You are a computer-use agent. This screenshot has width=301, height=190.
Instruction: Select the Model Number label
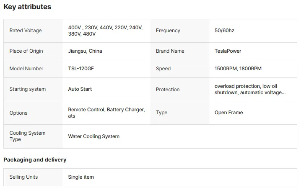click(x=26, y=69)
